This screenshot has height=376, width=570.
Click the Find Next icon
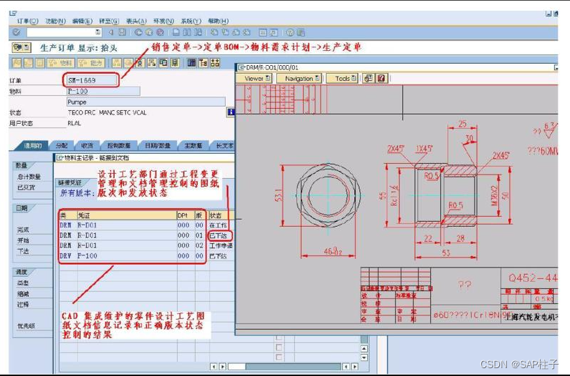pos(198,32)
